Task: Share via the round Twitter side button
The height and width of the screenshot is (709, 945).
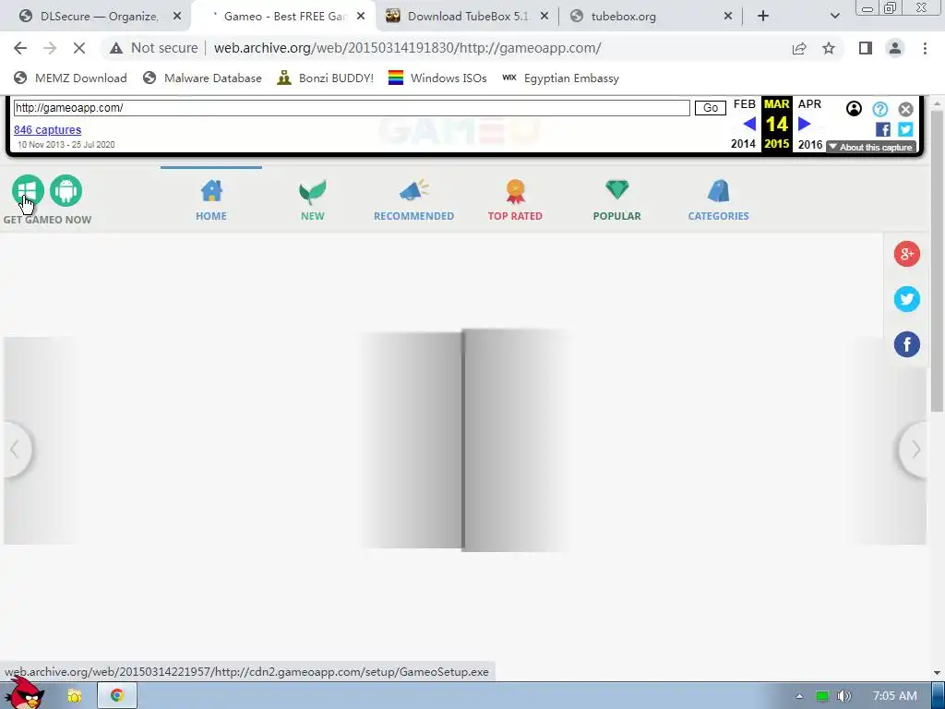Action: point(907,299)
